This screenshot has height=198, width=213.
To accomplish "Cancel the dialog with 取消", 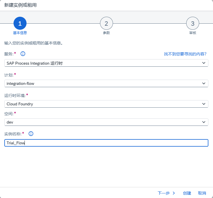I will click(202, 193).
